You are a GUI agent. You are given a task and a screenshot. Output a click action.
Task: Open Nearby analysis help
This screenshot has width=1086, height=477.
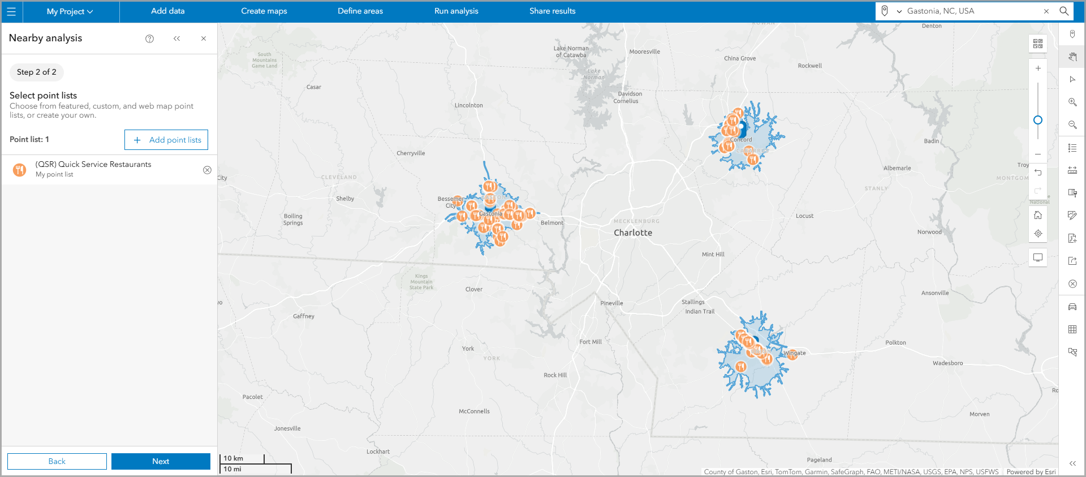149,38
